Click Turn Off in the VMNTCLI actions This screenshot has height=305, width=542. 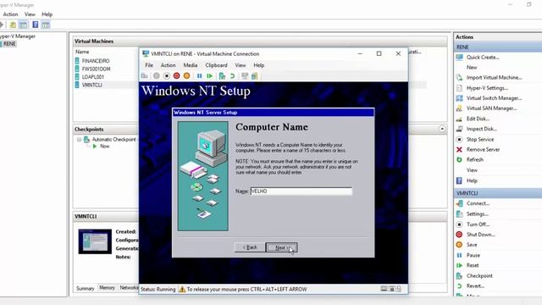478,224
